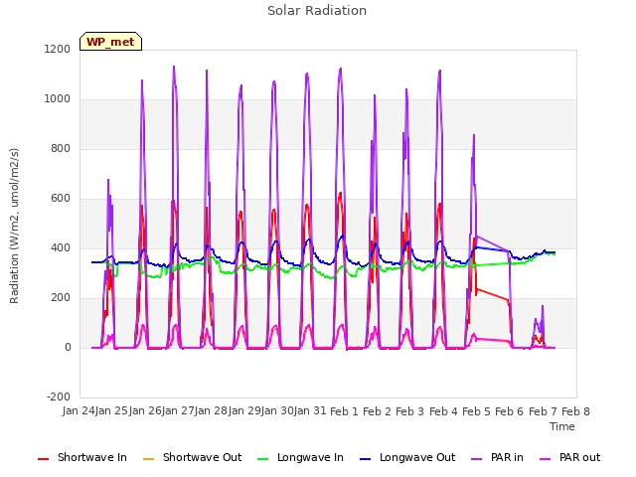Click the blue Longwave Out legend swatch
This screenshot has width=636, height=477.
point(365,459)
